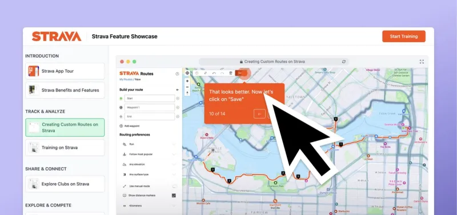Image resolution: width=457 pixels, height=215 pixels.
Task: Follow the My Routes breadcrumb link
Action: (126, 79)
